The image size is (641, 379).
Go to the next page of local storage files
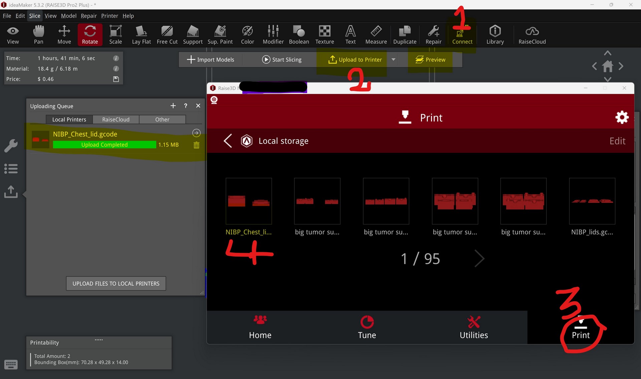(479, 259)
